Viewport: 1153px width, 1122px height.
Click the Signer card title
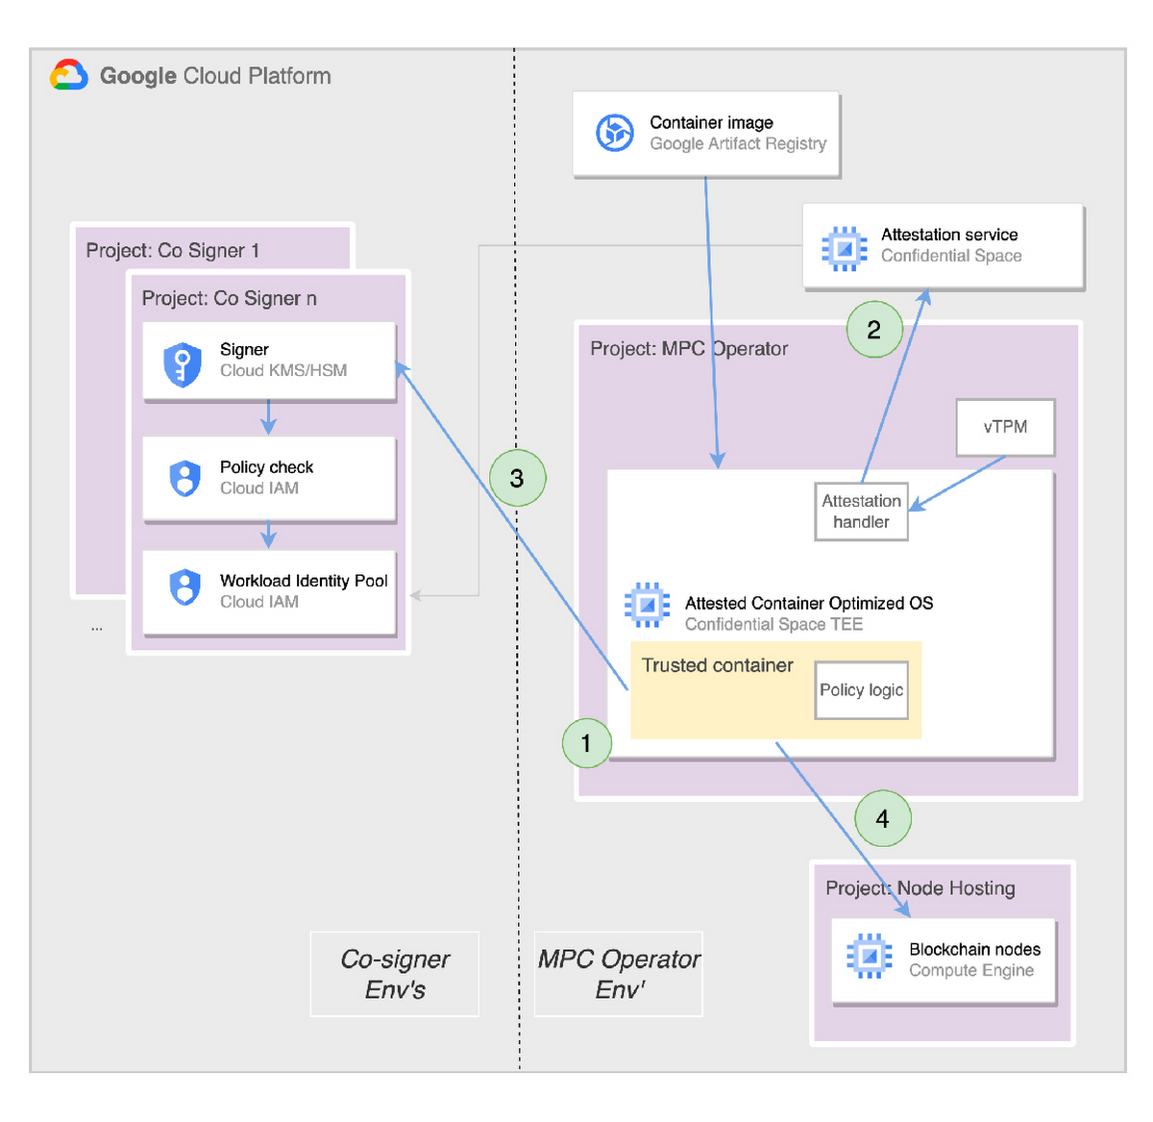tap(244, 350)
